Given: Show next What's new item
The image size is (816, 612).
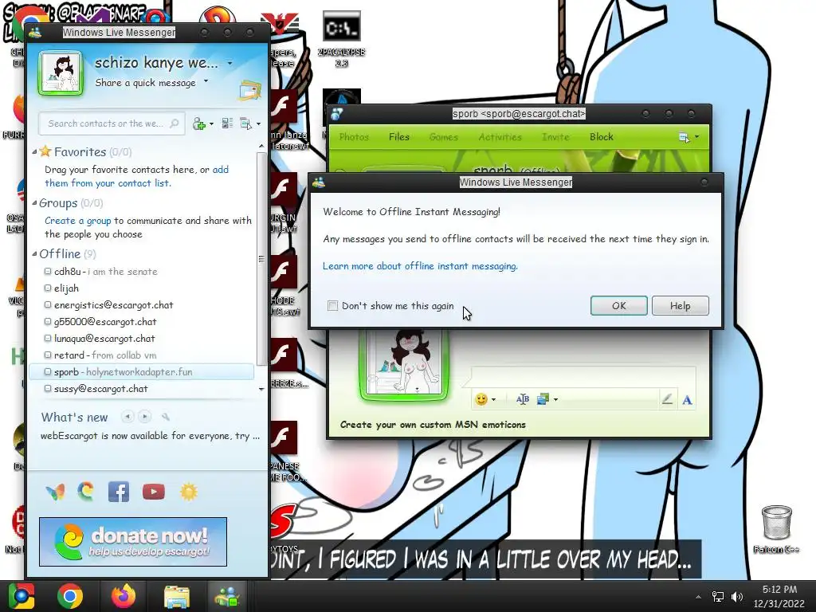Looking at the screenshot, I should coord(145,416).
